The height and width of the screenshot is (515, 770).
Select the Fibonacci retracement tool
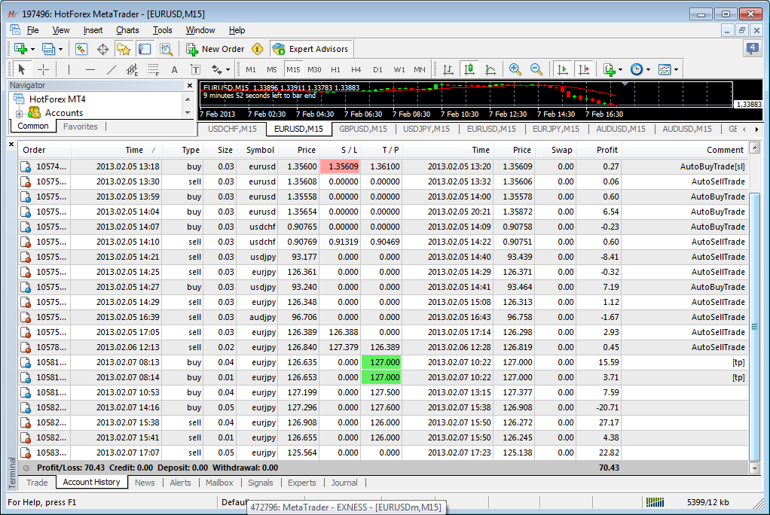pos(154,69)
